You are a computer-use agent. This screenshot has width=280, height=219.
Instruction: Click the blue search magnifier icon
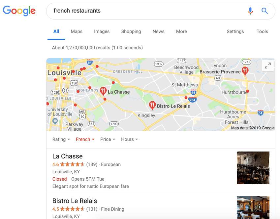264,11
